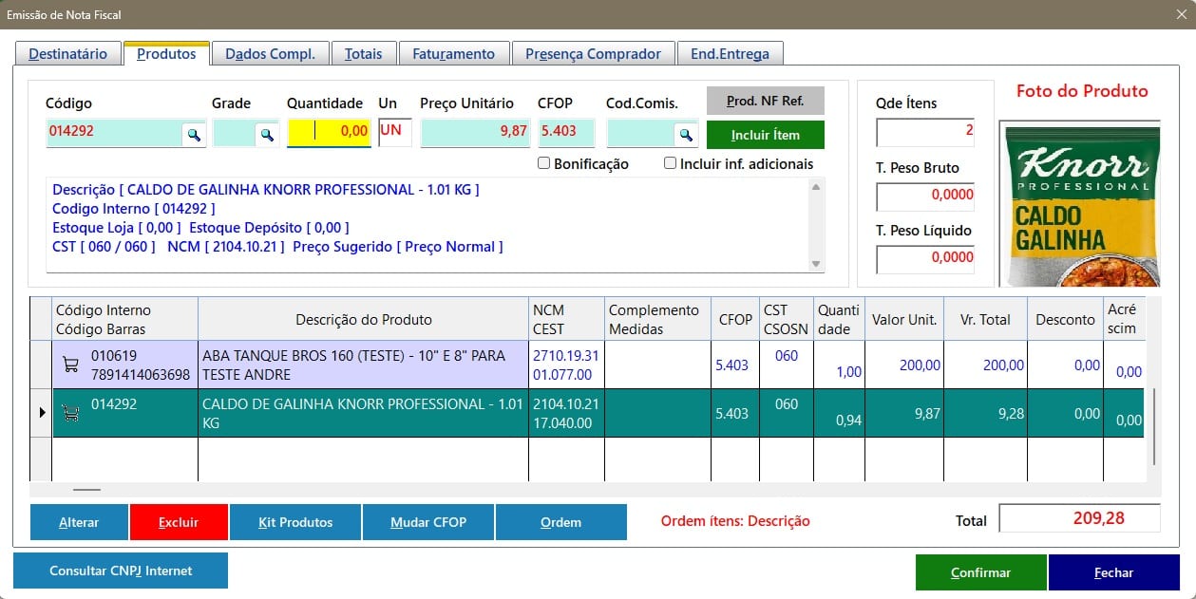The height and width of the screenshot is (599, 1196).
Task: Click the T. Peso Bruto field
Action: [x=925, y=197]
